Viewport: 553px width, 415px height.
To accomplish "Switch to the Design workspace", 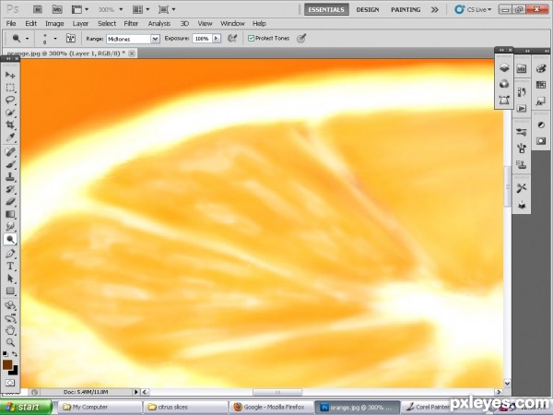I will click(x=368, y=9).
